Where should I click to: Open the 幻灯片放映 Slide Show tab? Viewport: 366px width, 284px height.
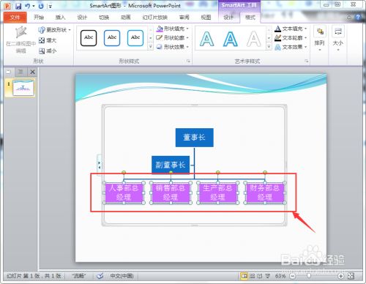pos(155,17)
